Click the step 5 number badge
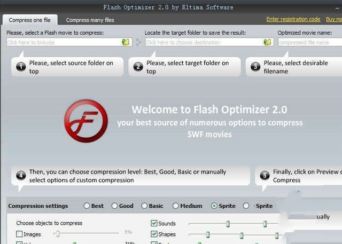This screenshot has height=244, width=342. (x=265, y=176)
